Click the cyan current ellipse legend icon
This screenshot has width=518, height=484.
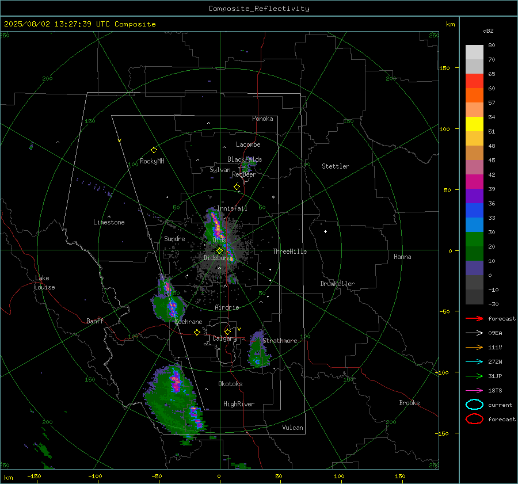474,405
